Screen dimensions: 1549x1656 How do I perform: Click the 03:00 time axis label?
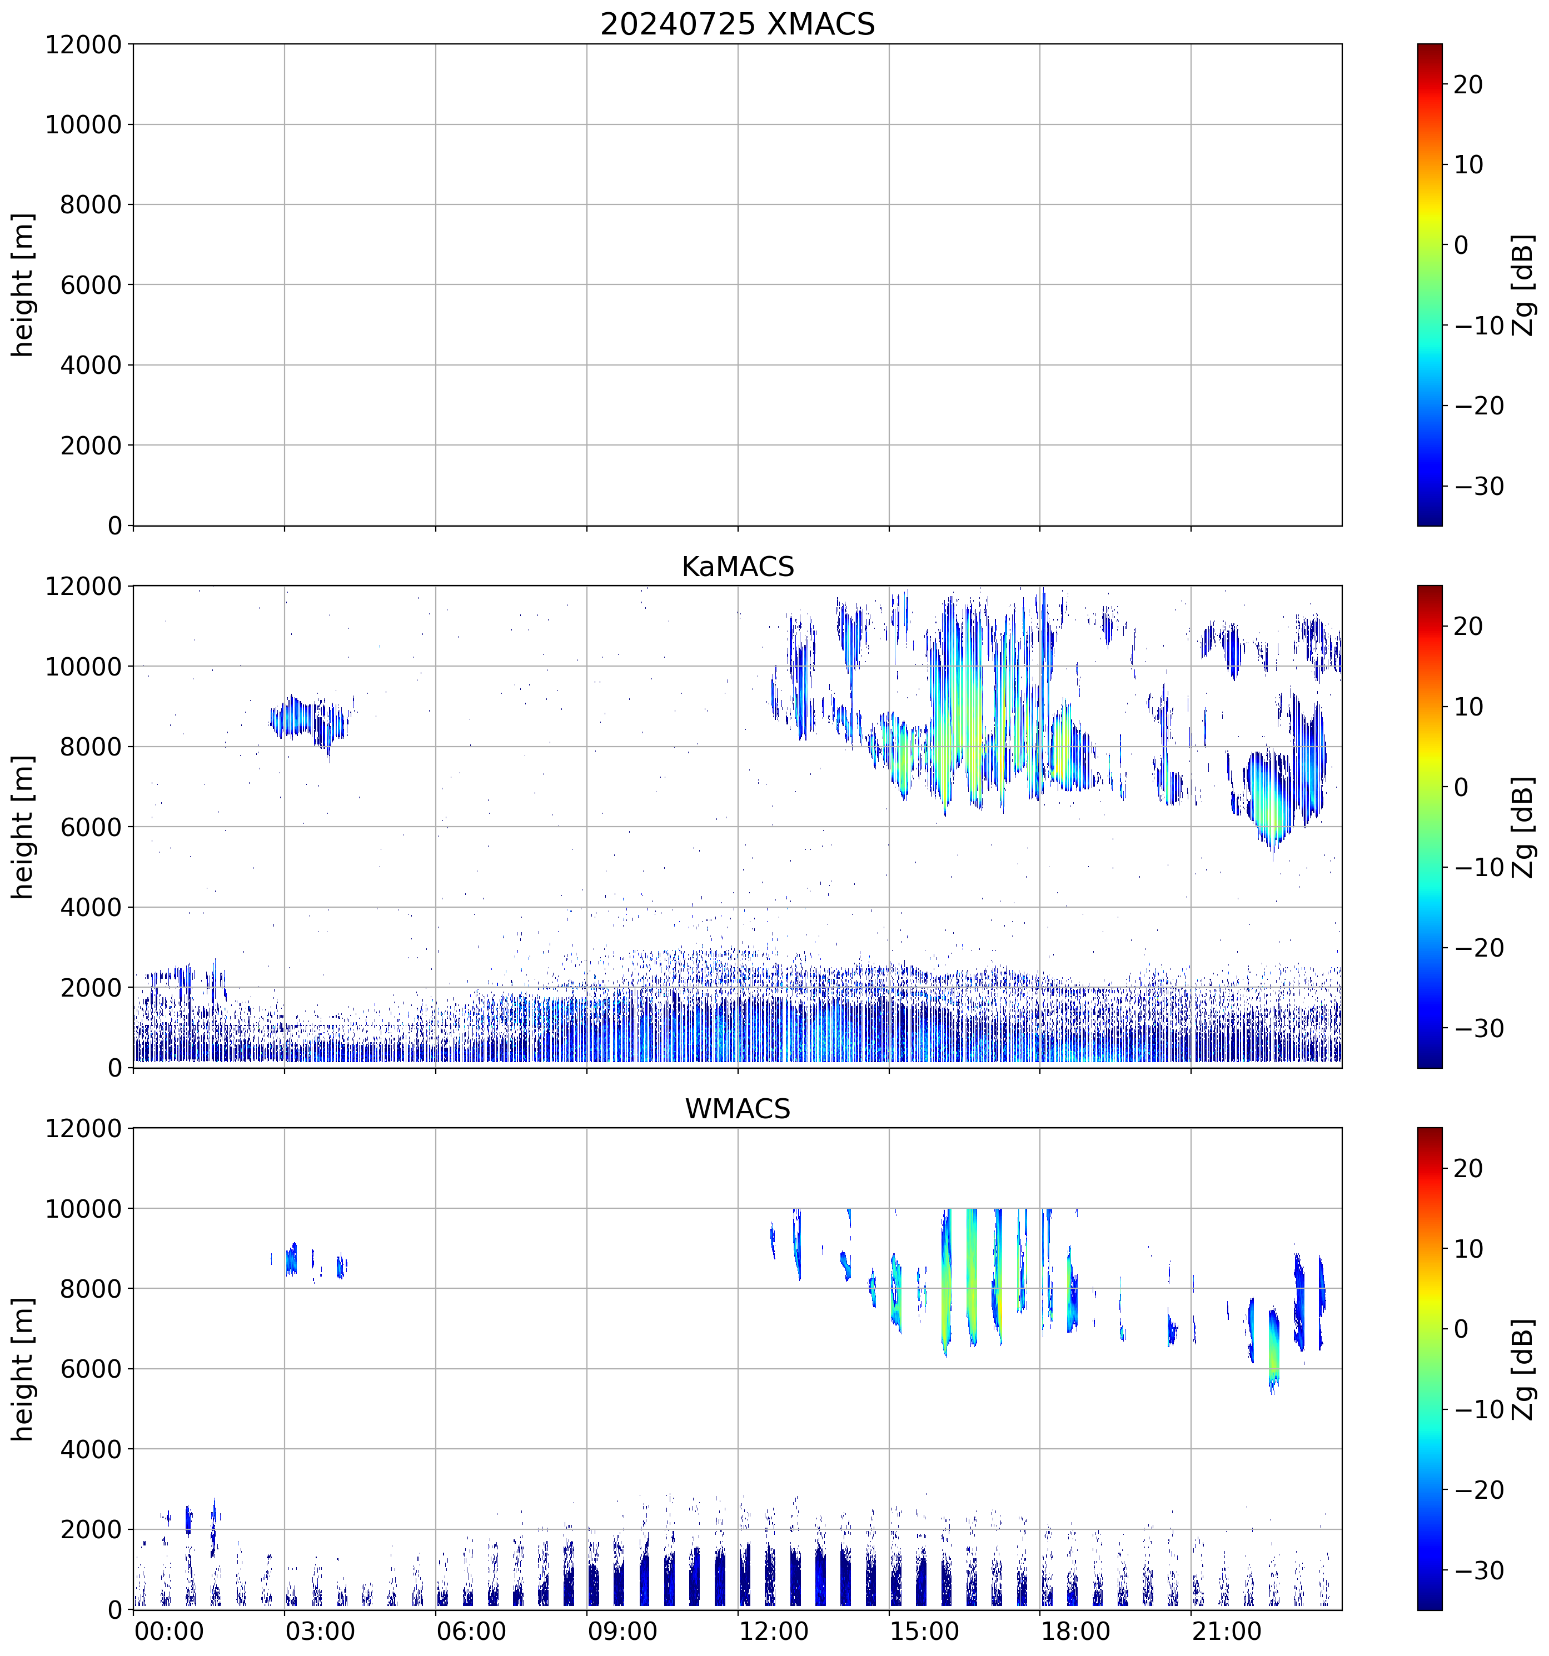tap(320, 1631)
